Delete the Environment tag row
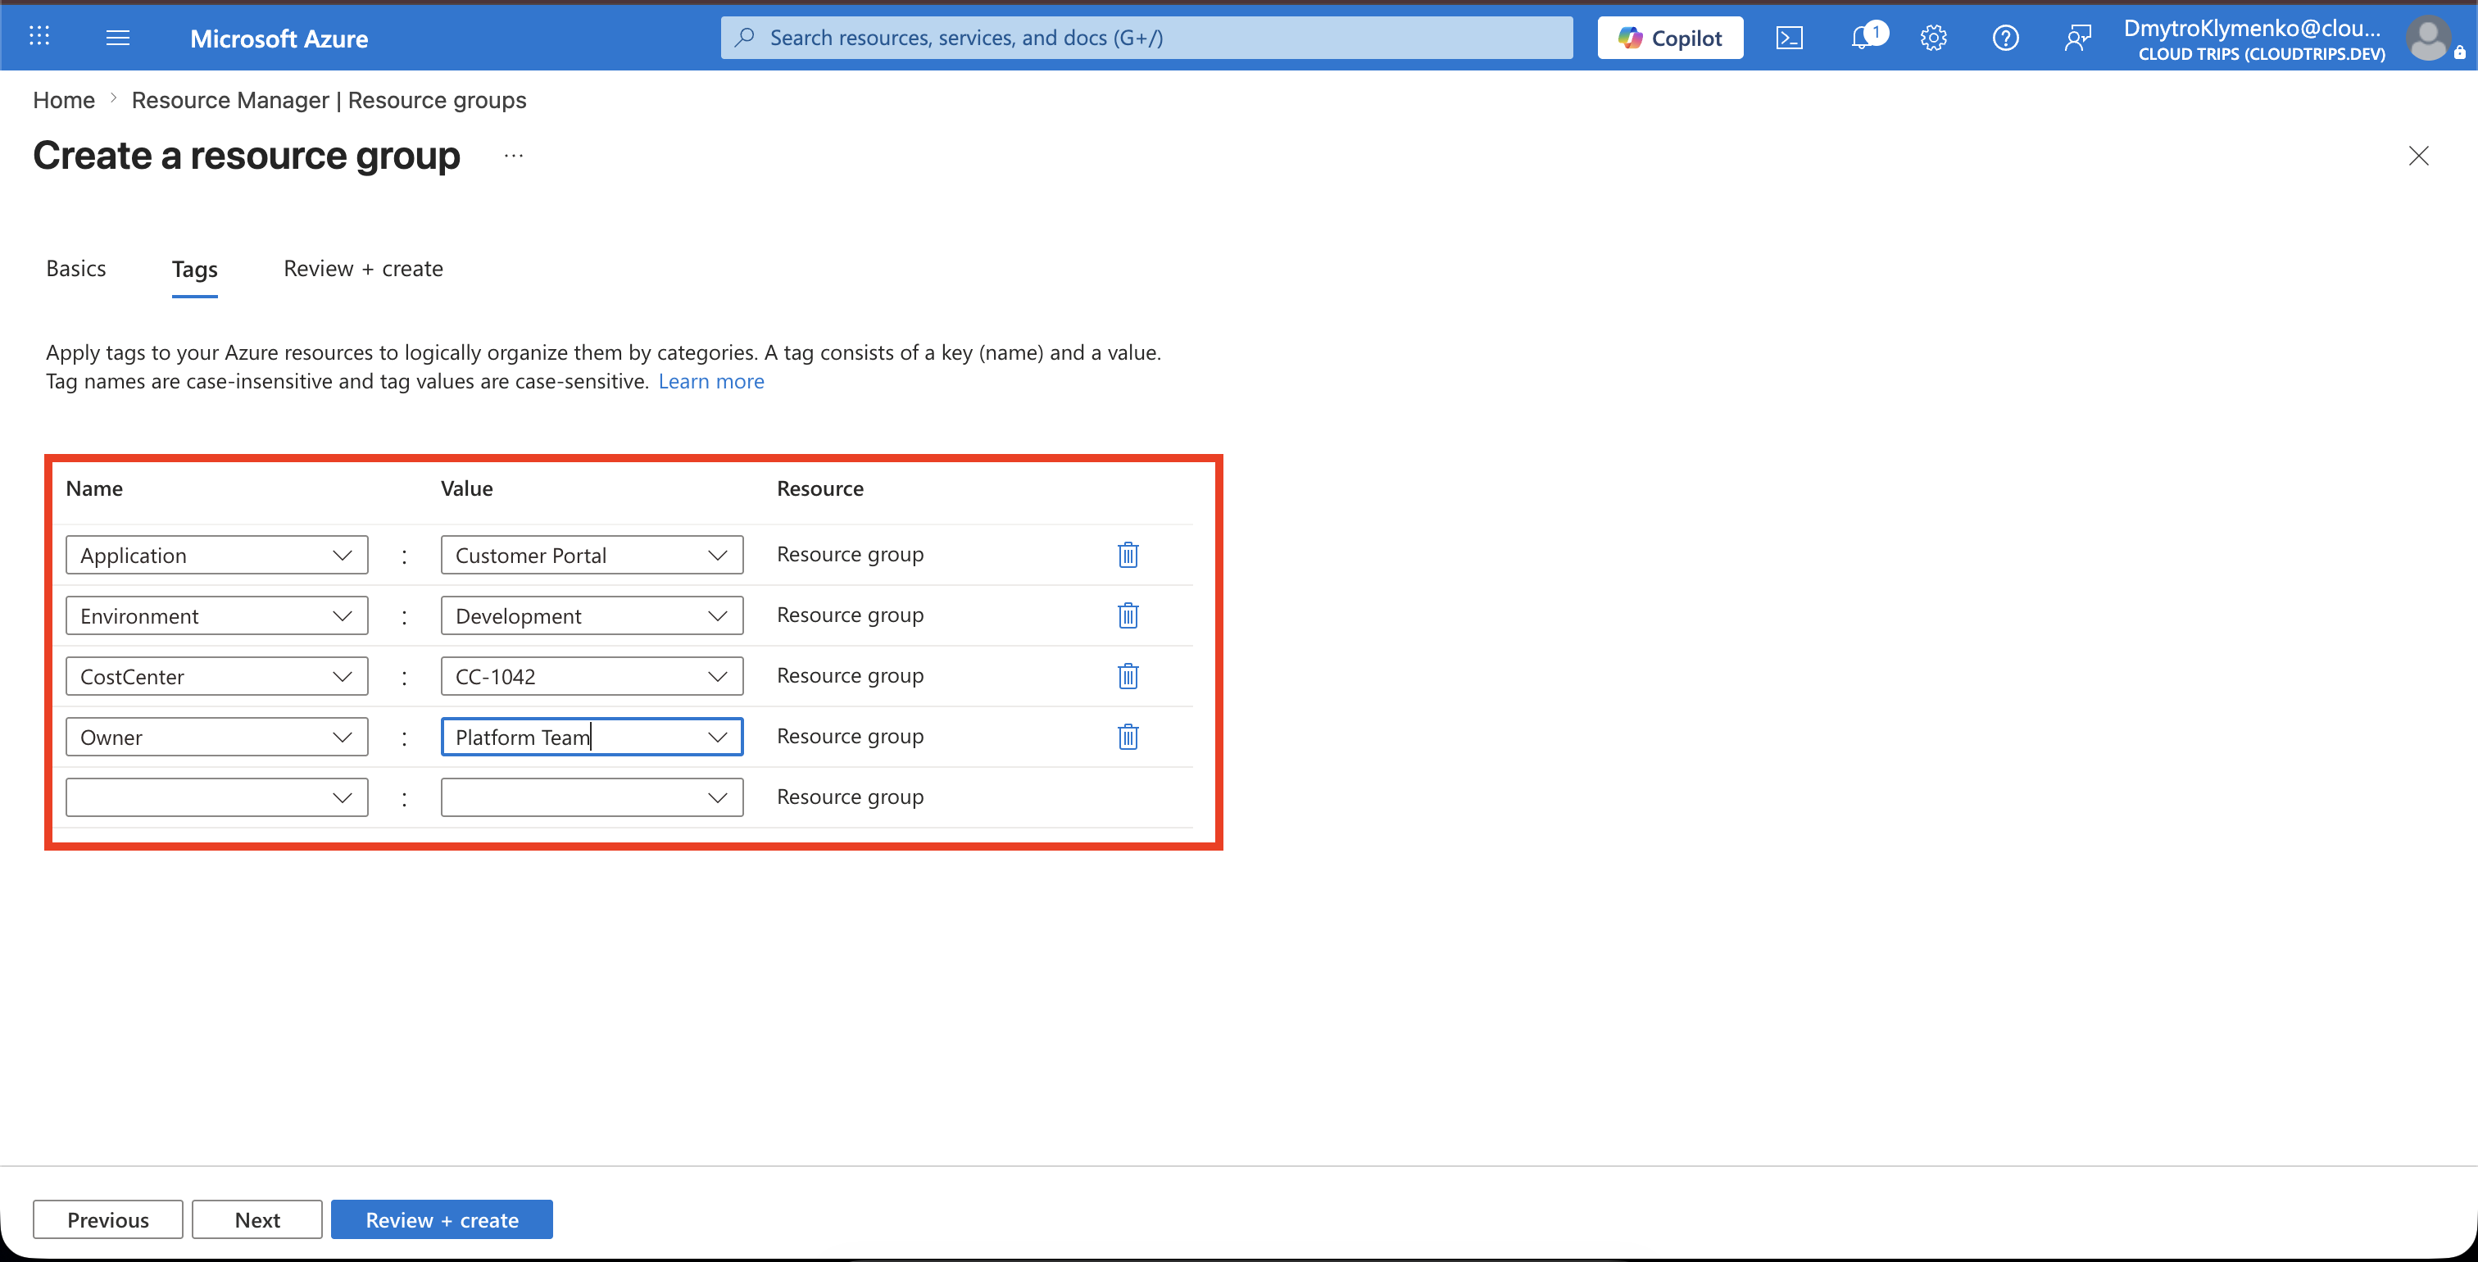Viewport: 2478px width, 1262px height. tap(1128, 615)
